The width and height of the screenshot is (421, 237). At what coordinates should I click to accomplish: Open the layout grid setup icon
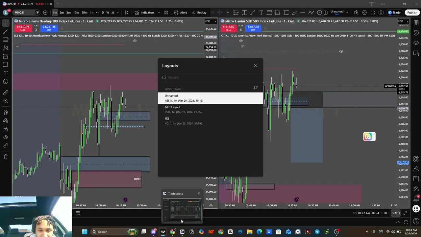(166, 13)
